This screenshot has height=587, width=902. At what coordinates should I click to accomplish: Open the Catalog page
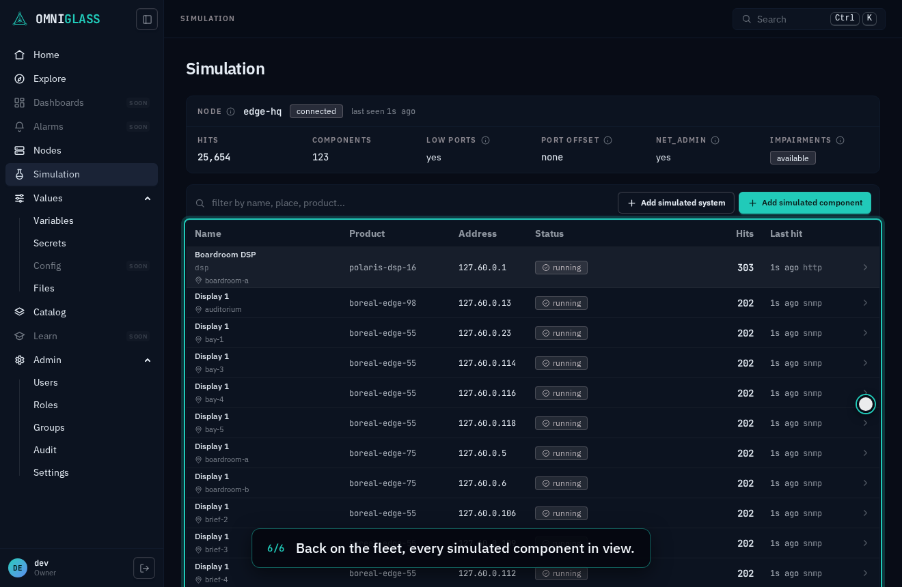pos(81,312)
